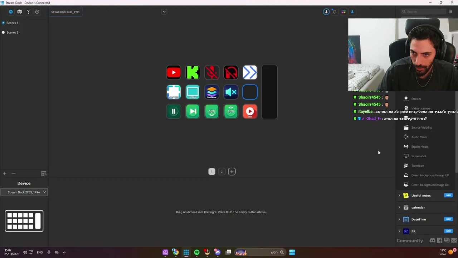Open the Community Discord icon
Image resolution: width=458 pixels, height=258 pixels.
point(432,240)
